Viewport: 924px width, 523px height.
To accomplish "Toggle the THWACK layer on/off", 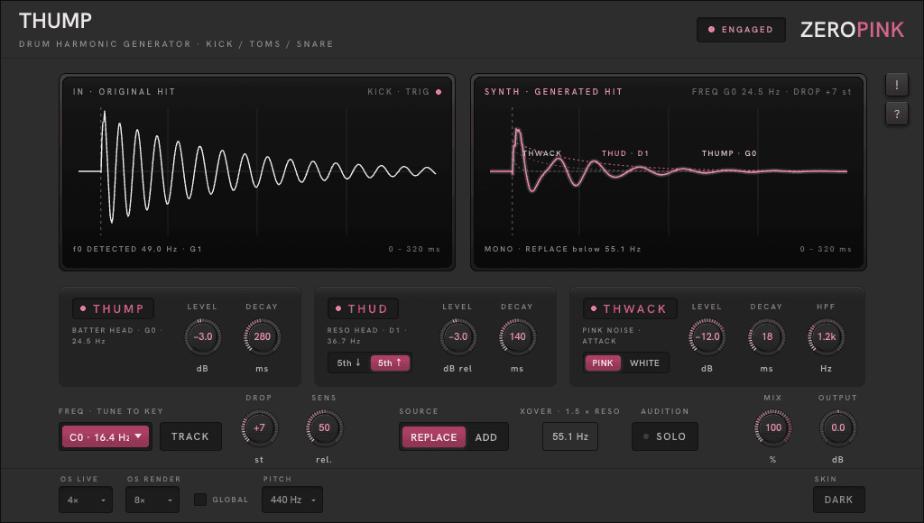I will pos(630,308).
